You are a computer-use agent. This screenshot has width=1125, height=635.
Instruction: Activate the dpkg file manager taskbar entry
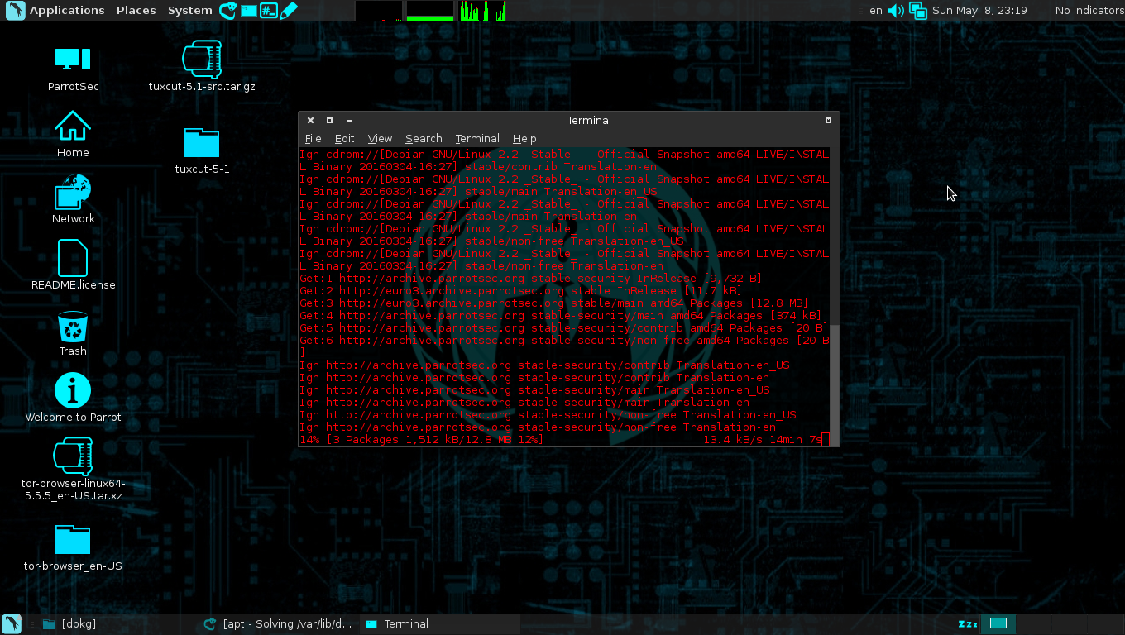(x=74, y=623)
